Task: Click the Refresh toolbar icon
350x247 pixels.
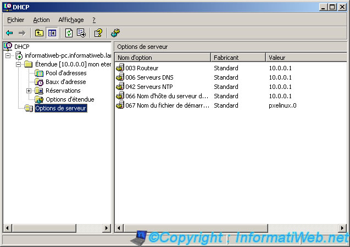Action: [x=69, y=33]
